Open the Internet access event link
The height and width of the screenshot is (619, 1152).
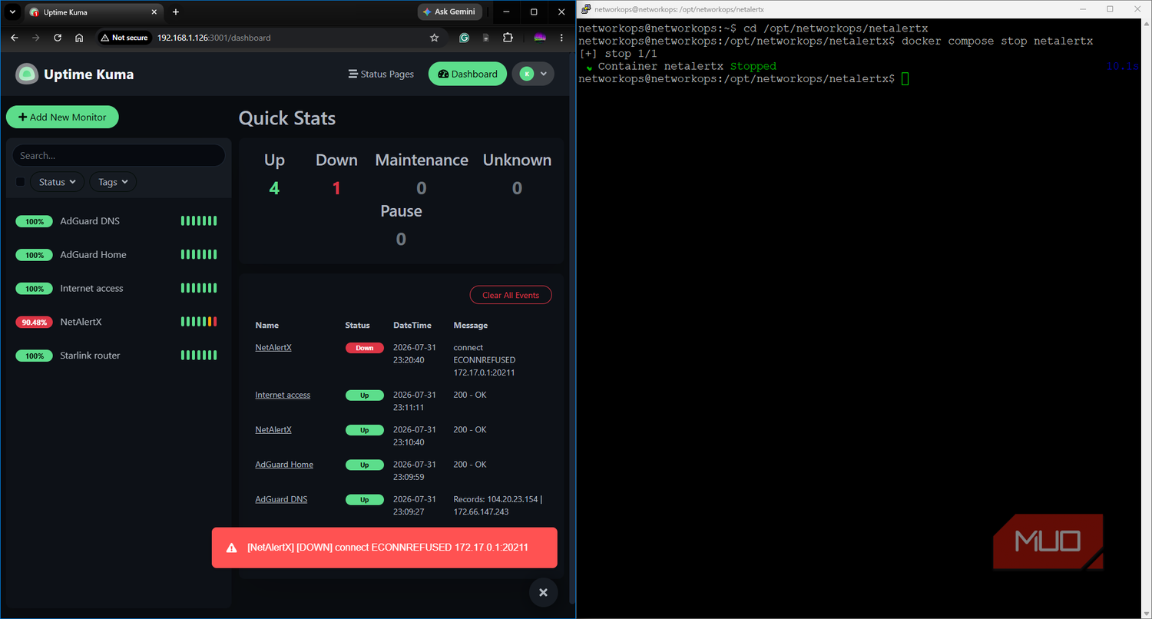[283, 395]
